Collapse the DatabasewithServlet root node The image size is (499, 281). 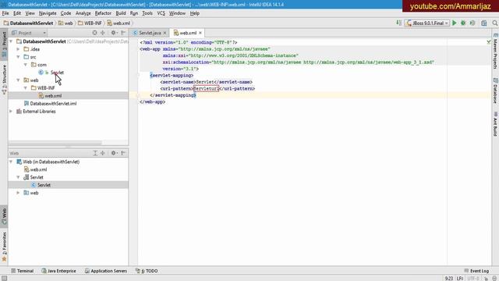(11, 41)
